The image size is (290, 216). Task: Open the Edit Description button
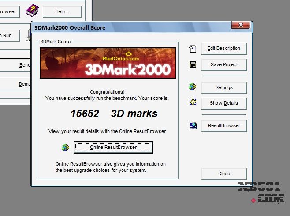click(x=224, y=49)
